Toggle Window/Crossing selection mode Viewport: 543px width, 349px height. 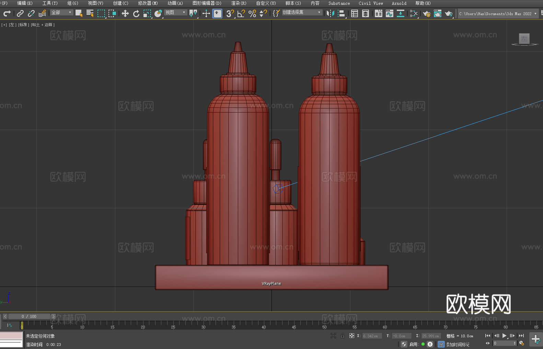coord(112,13)
